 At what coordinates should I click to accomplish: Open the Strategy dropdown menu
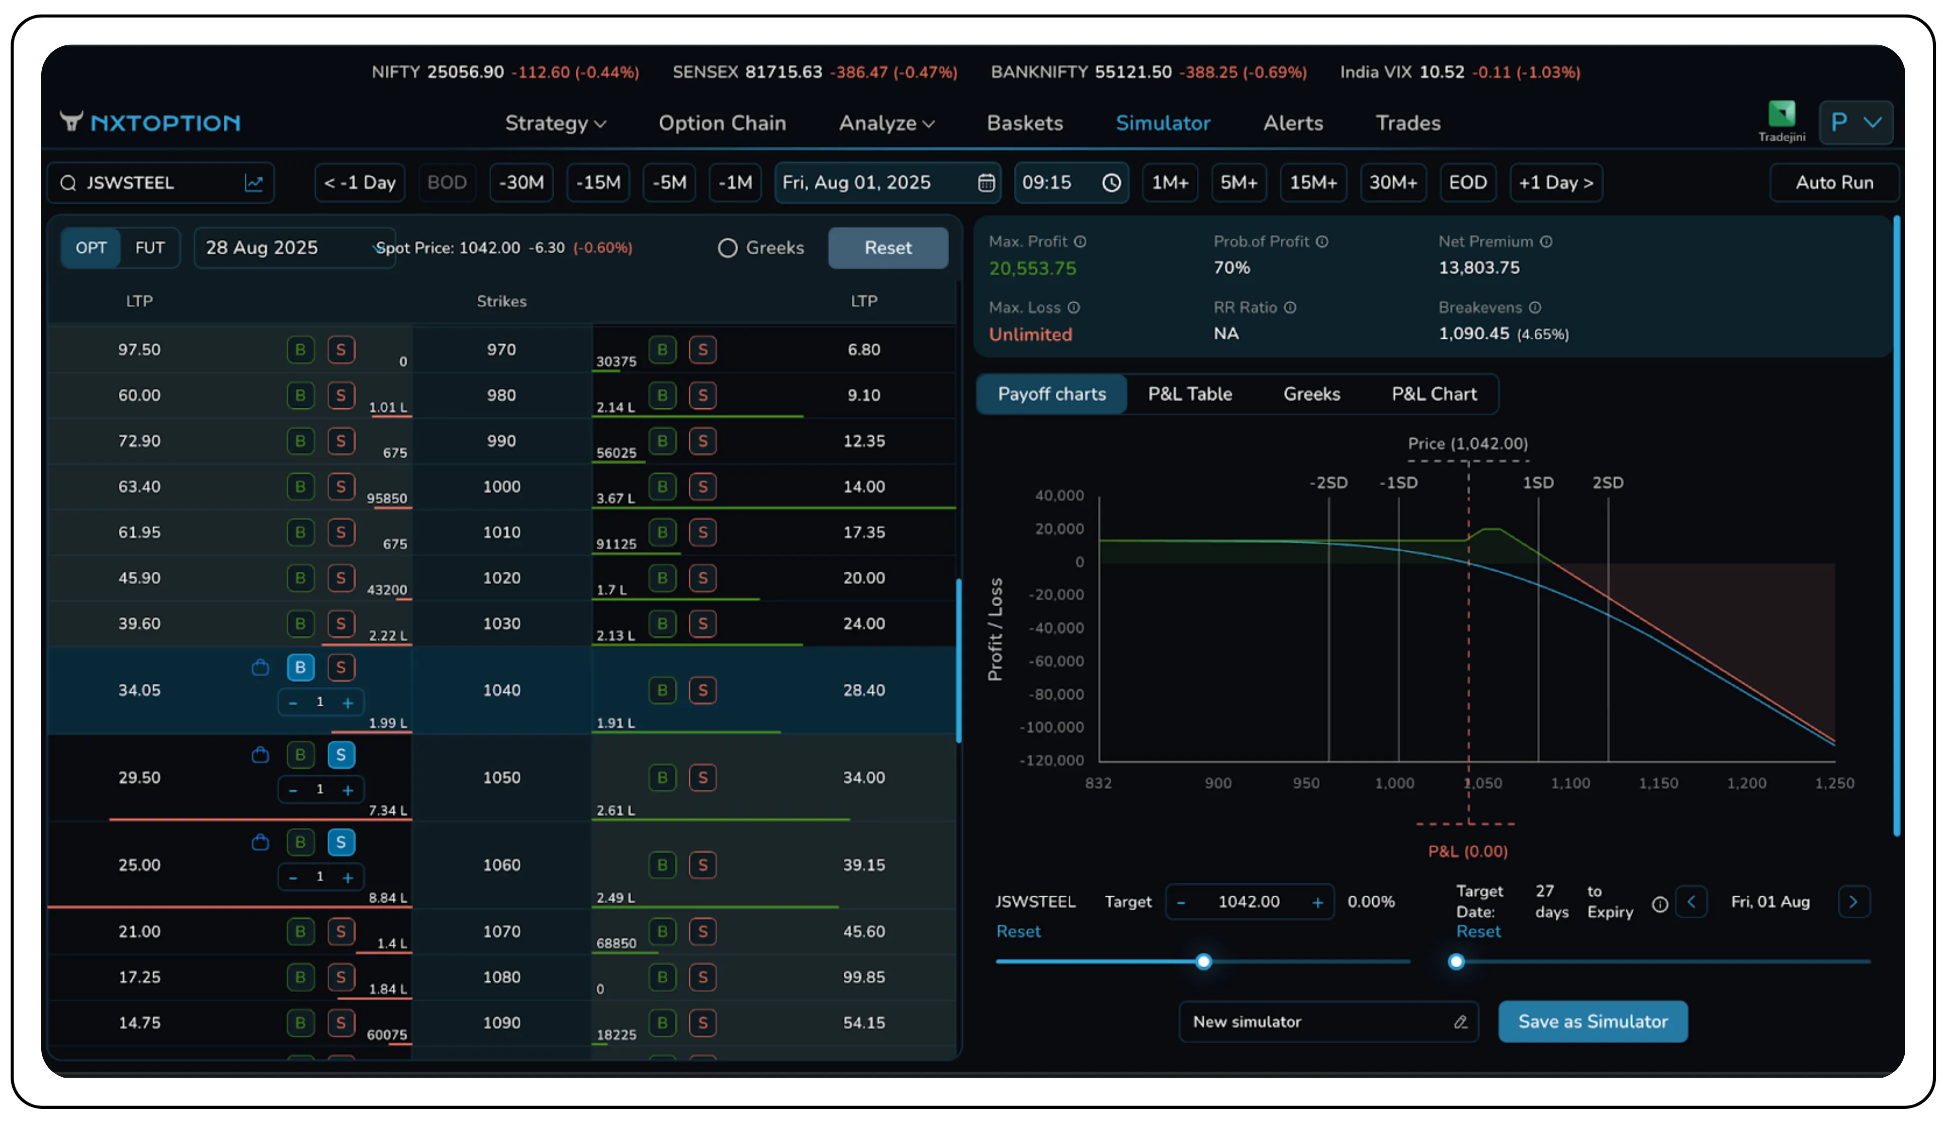coord(555,123)
